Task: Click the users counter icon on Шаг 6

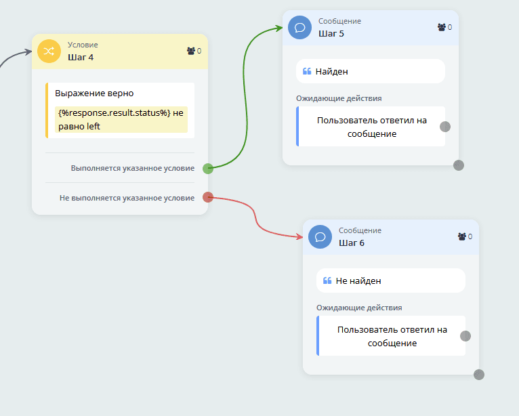Action: click(462, 236)
